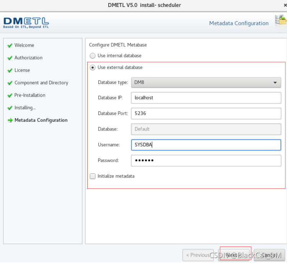Click the disabled Database Default field
This screenshot has width=287, height=263.
(206, 129)
